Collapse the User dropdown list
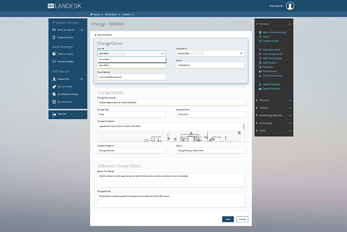The width and height of the screenshot is (347, 232). tap(162, 53)
